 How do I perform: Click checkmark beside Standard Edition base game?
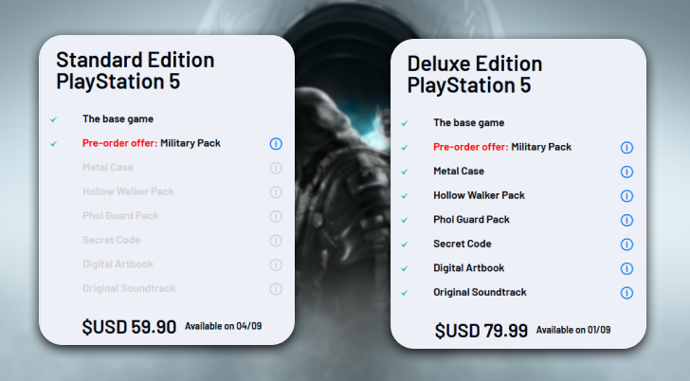click(54, 119)
